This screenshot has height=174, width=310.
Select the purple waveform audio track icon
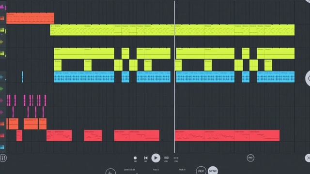coord(1,112)
